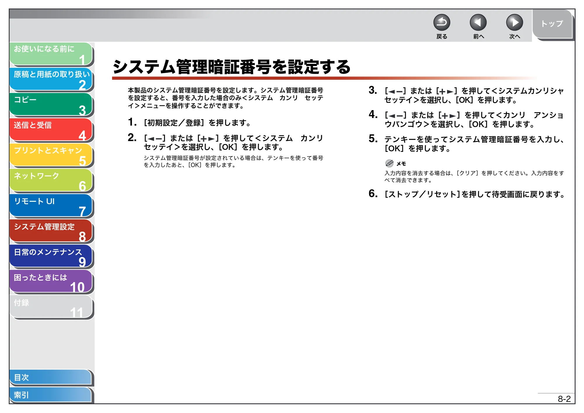The image size is (584, 413).
Task: Open chapter 2 原稿と用紙の取り扱い tab
Action: [51, 79]
